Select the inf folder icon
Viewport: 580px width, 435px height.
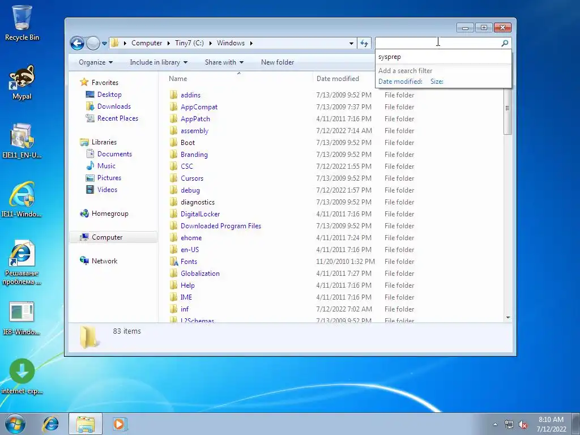click(173, 309)
